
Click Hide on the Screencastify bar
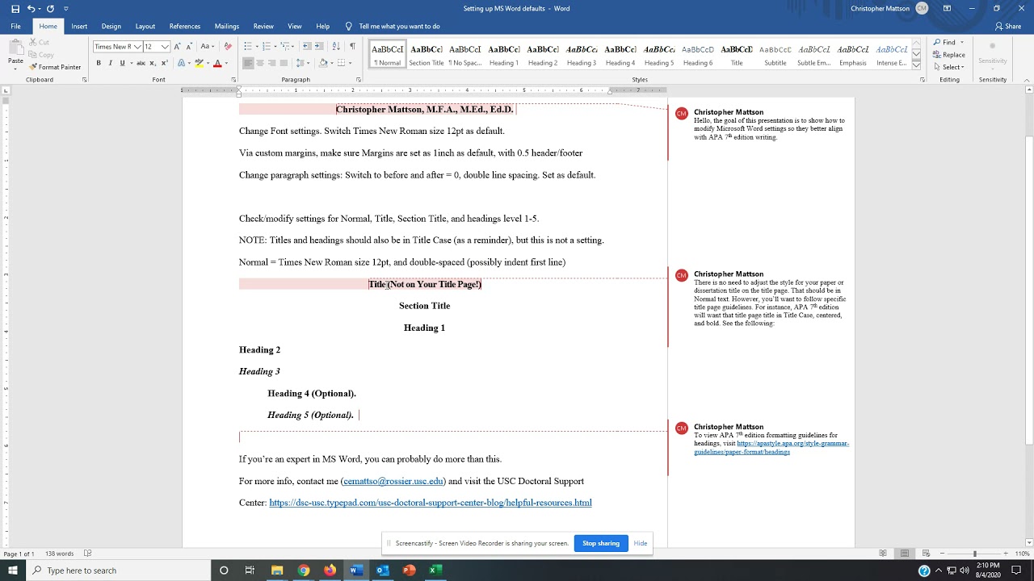coord(641,543)
